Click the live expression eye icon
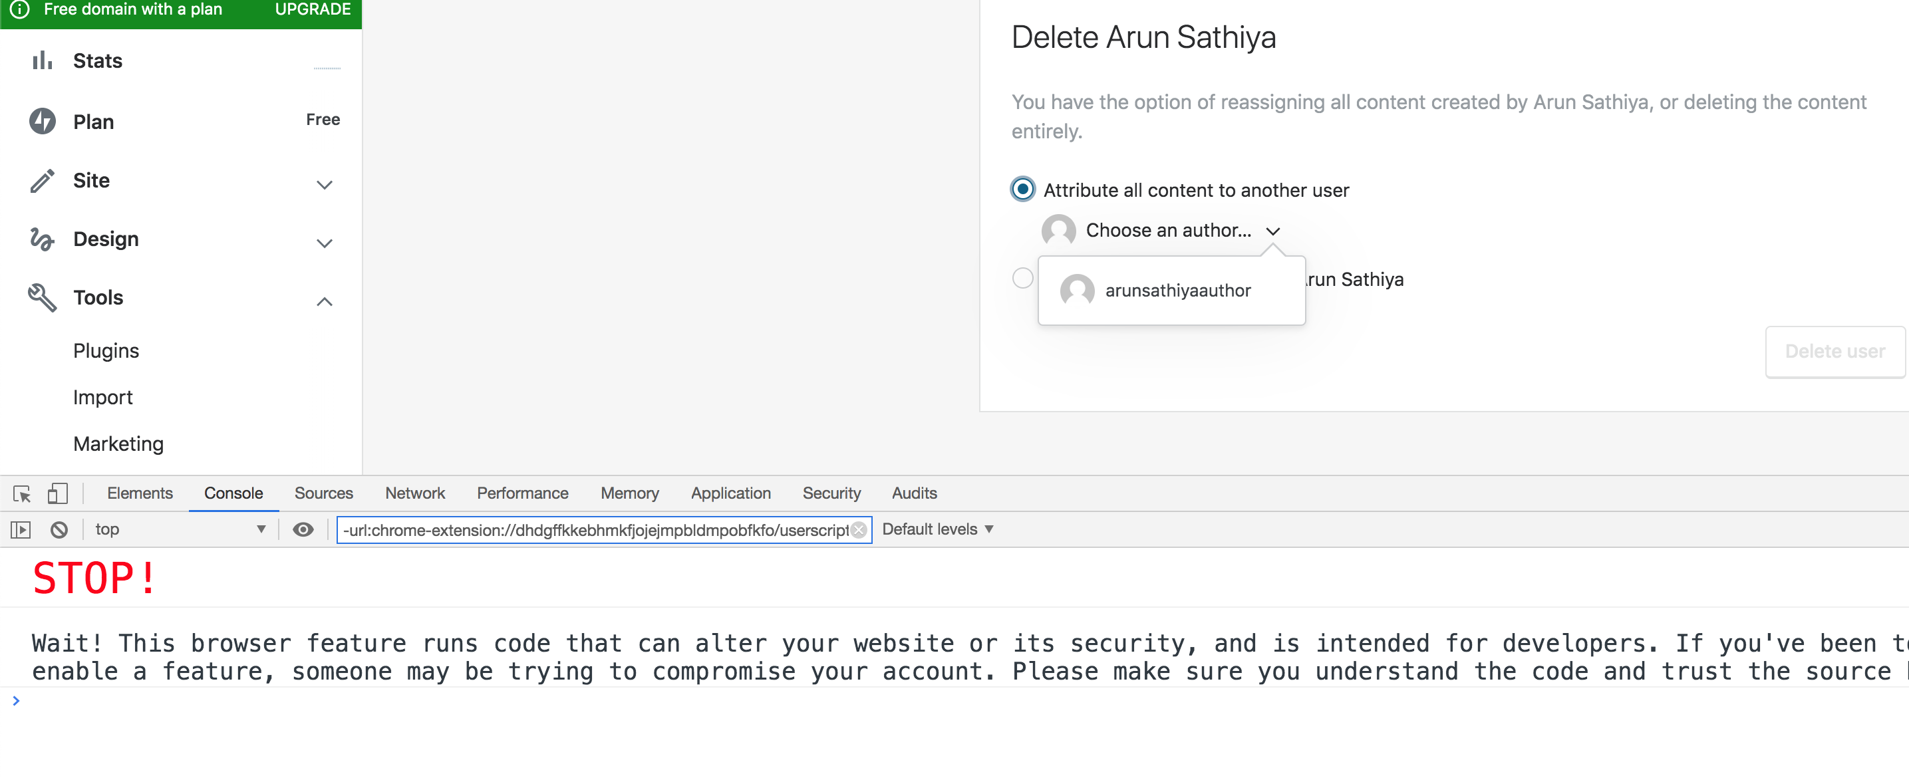Image resolution: width=1909 pixels, height=778 pixels. point(304,529)
